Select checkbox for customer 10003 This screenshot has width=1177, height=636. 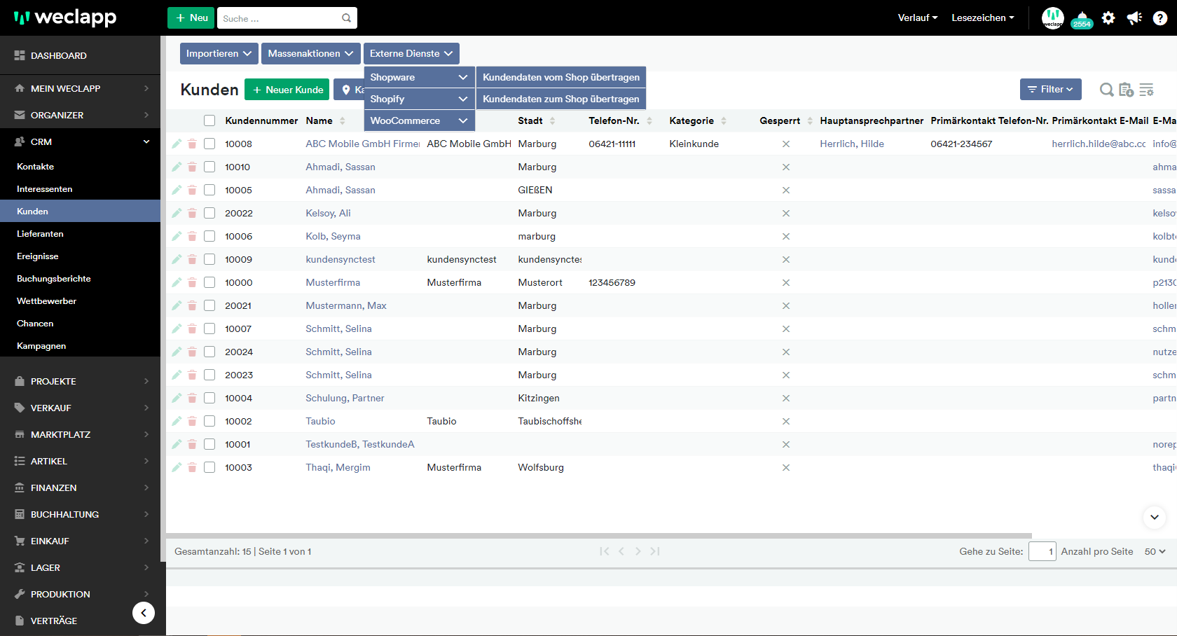(209, 467)
